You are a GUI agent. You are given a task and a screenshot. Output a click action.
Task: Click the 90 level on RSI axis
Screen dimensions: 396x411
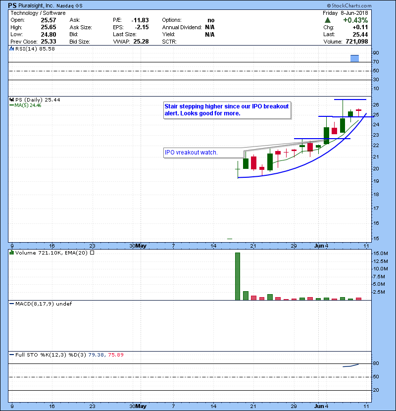(376, 52)
